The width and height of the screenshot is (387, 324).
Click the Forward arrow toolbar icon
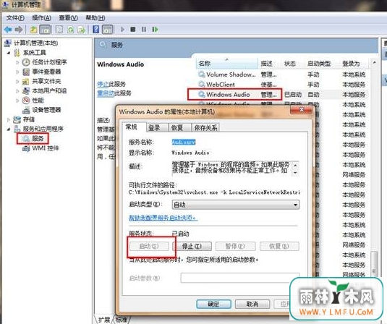pos(19,30)
